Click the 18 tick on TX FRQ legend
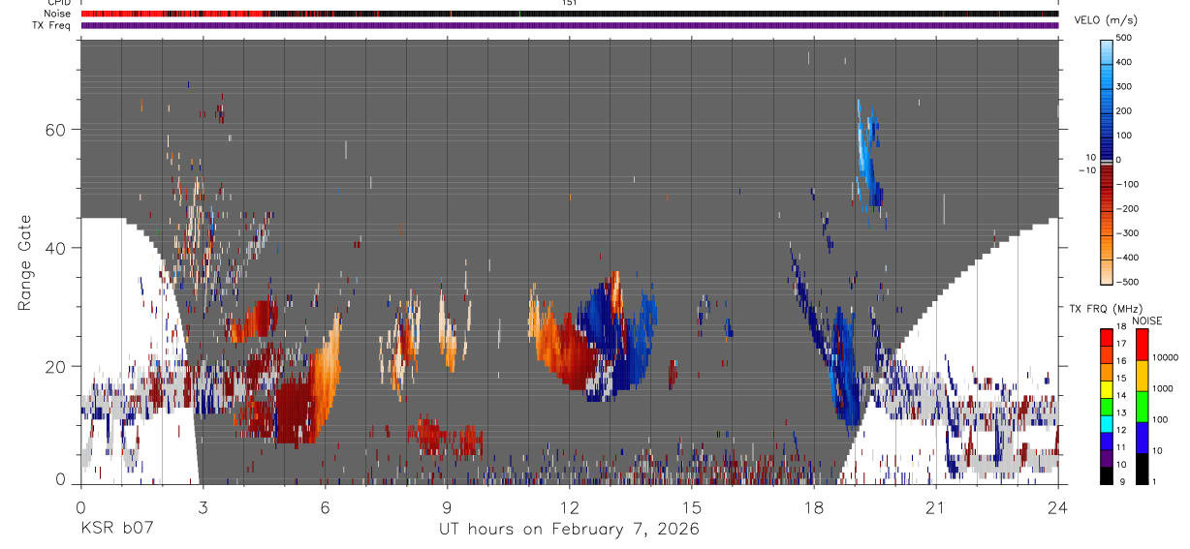Screen dimensions: 1190x549 click(1122, 327)
